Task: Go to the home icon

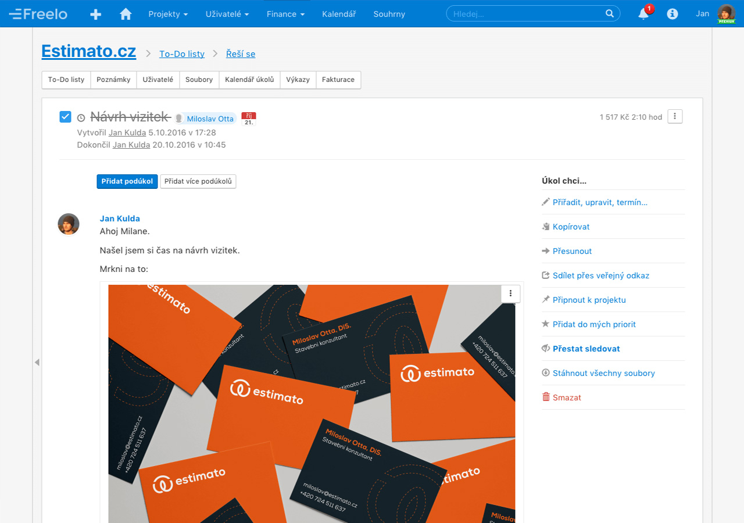Action: tap(126, 14)
